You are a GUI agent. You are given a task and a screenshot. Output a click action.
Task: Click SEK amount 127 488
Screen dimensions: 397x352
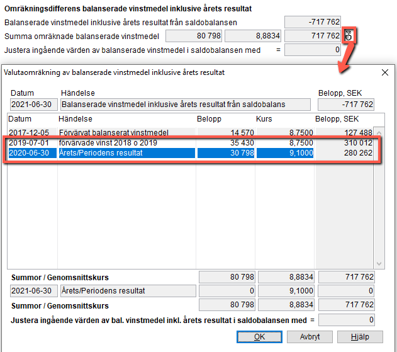(x=344, y=132)
